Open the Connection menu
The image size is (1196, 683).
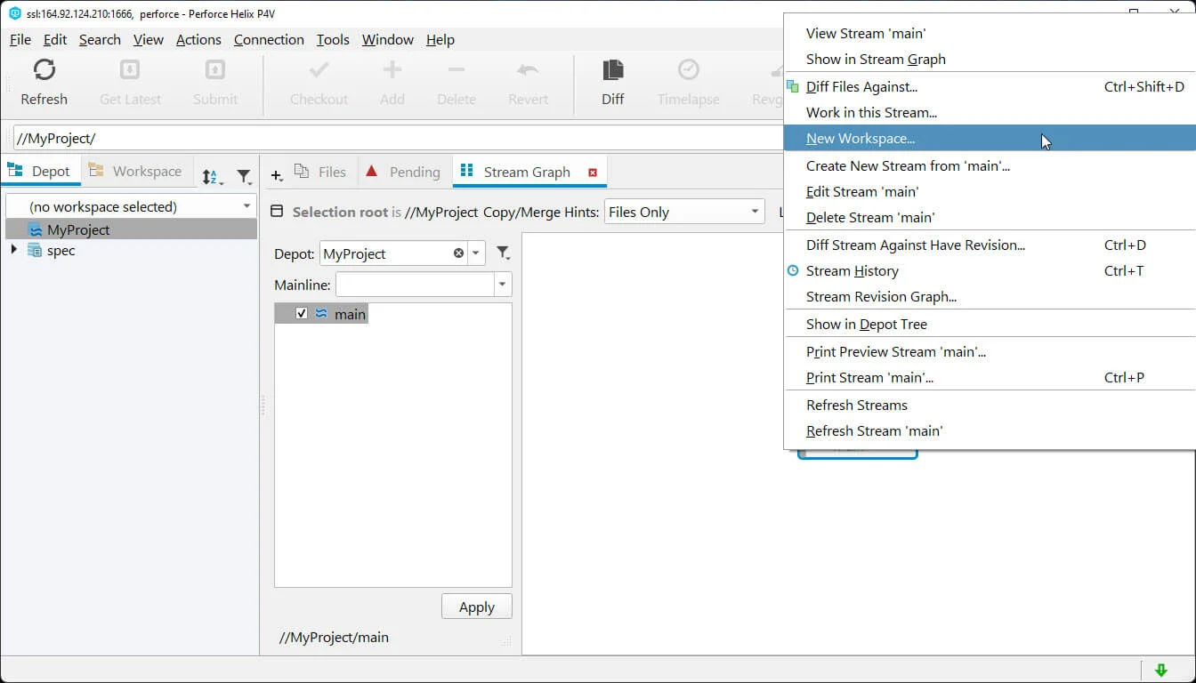[269, 39]
